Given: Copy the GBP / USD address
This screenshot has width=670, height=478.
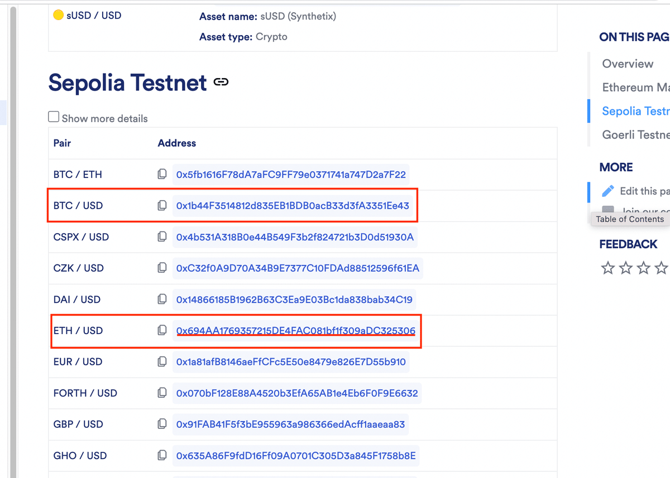Looking at the screenshot, I should (162, 424).
